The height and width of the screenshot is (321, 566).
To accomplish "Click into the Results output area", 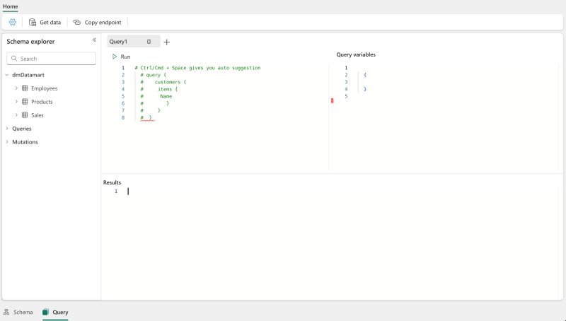I will click(332, 242).
